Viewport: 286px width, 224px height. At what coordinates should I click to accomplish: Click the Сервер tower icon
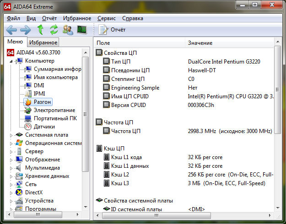(19, 151)
